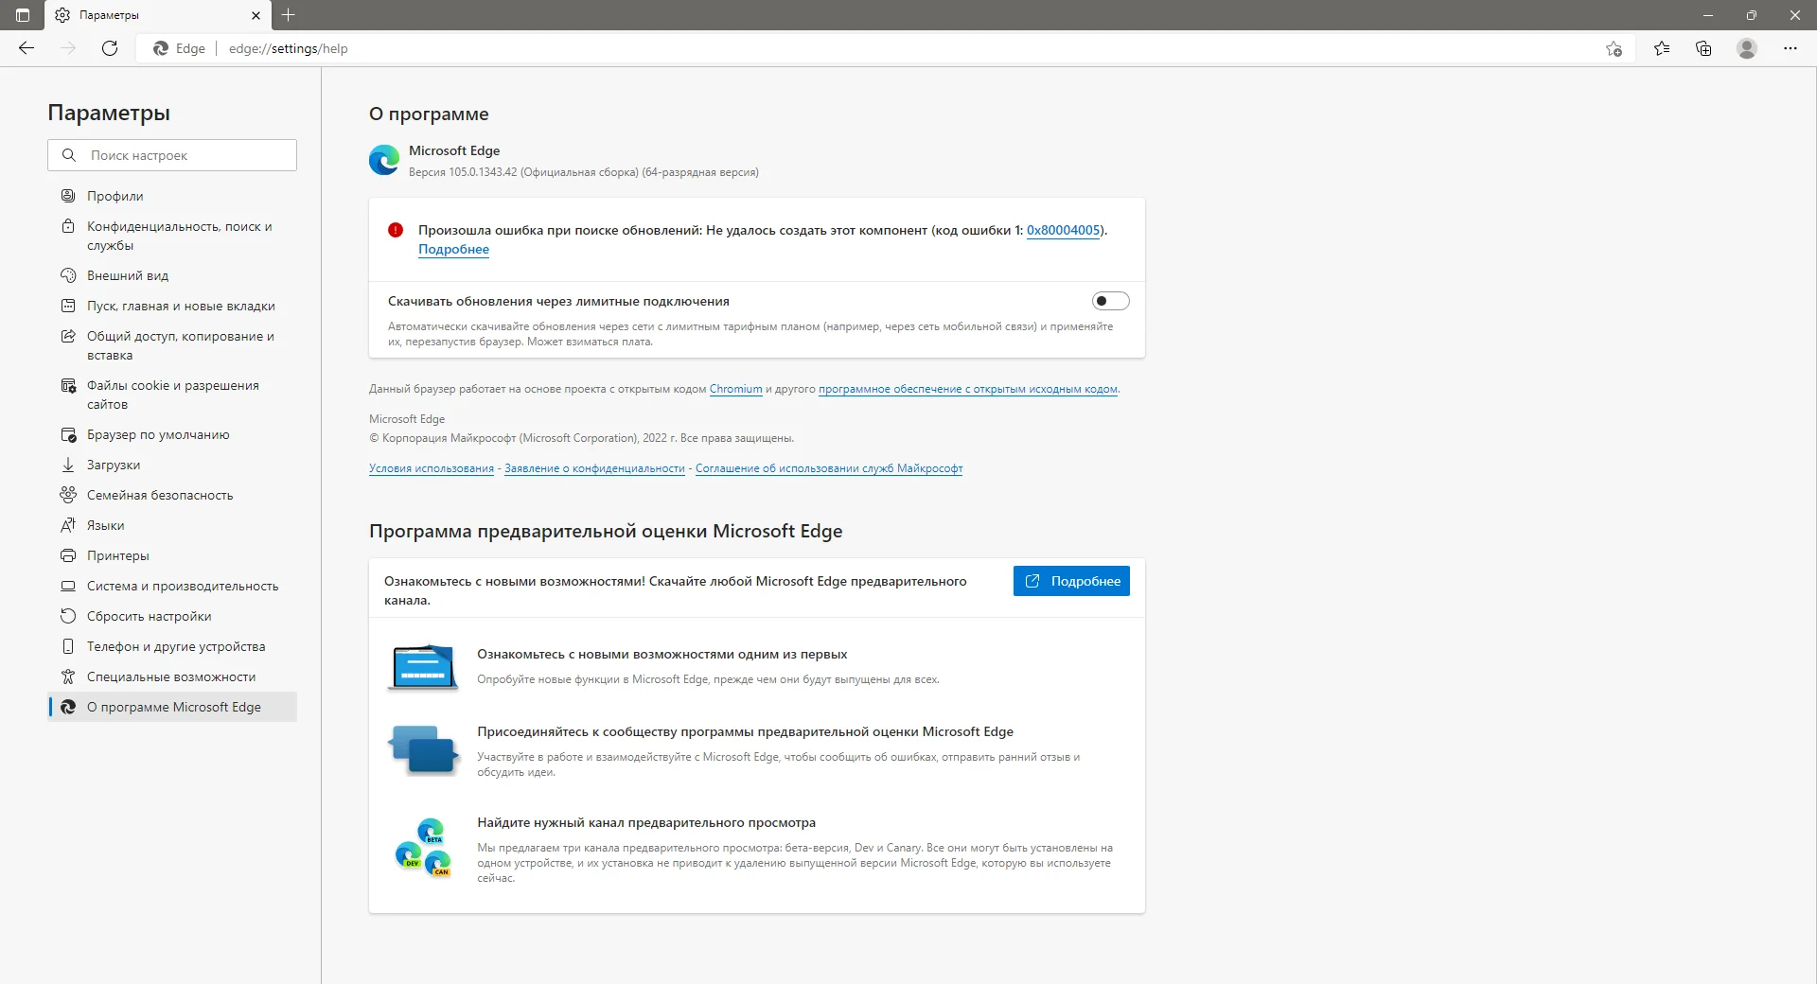Image resolution: width=1817 pixels, height=984 pixels.
Task: Click the padlock icon beside Конфиденциальность
Action: coord(68,226)
